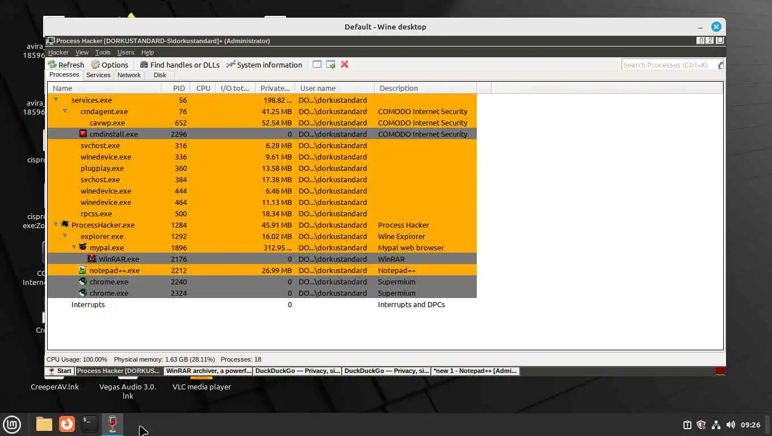772x436 pixels.
Task: Click the CPU Usage status text
Action: [77, 359]
